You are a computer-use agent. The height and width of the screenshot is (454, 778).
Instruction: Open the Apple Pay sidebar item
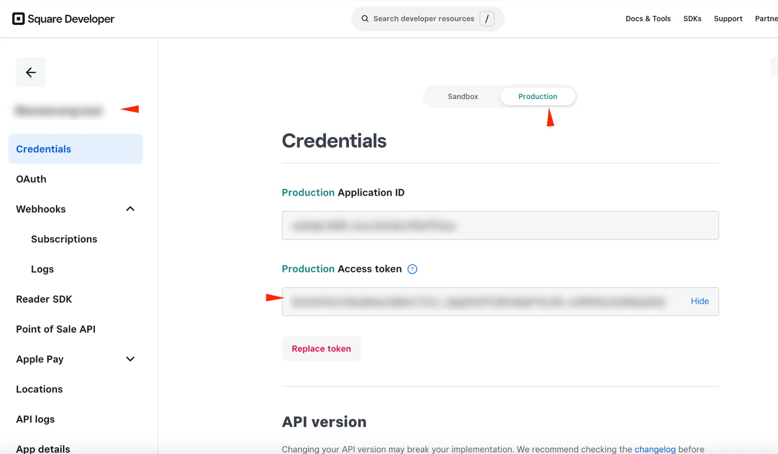[x=40, y=359]
